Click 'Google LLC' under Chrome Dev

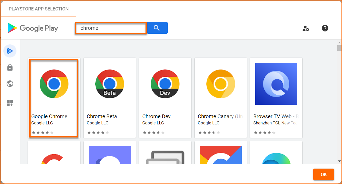coord(153,123)
